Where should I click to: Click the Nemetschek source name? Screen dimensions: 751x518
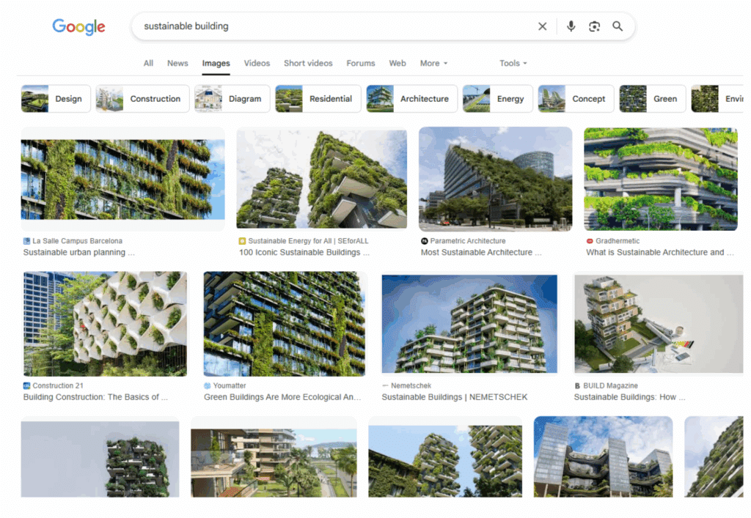(x=411, y=385)
